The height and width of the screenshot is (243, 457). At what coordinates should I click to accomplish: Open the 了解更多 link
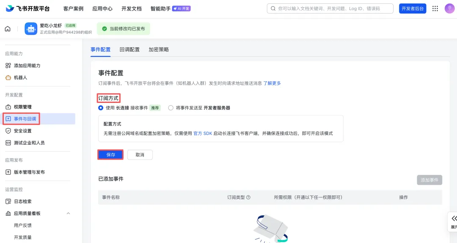tap(272, 83)
